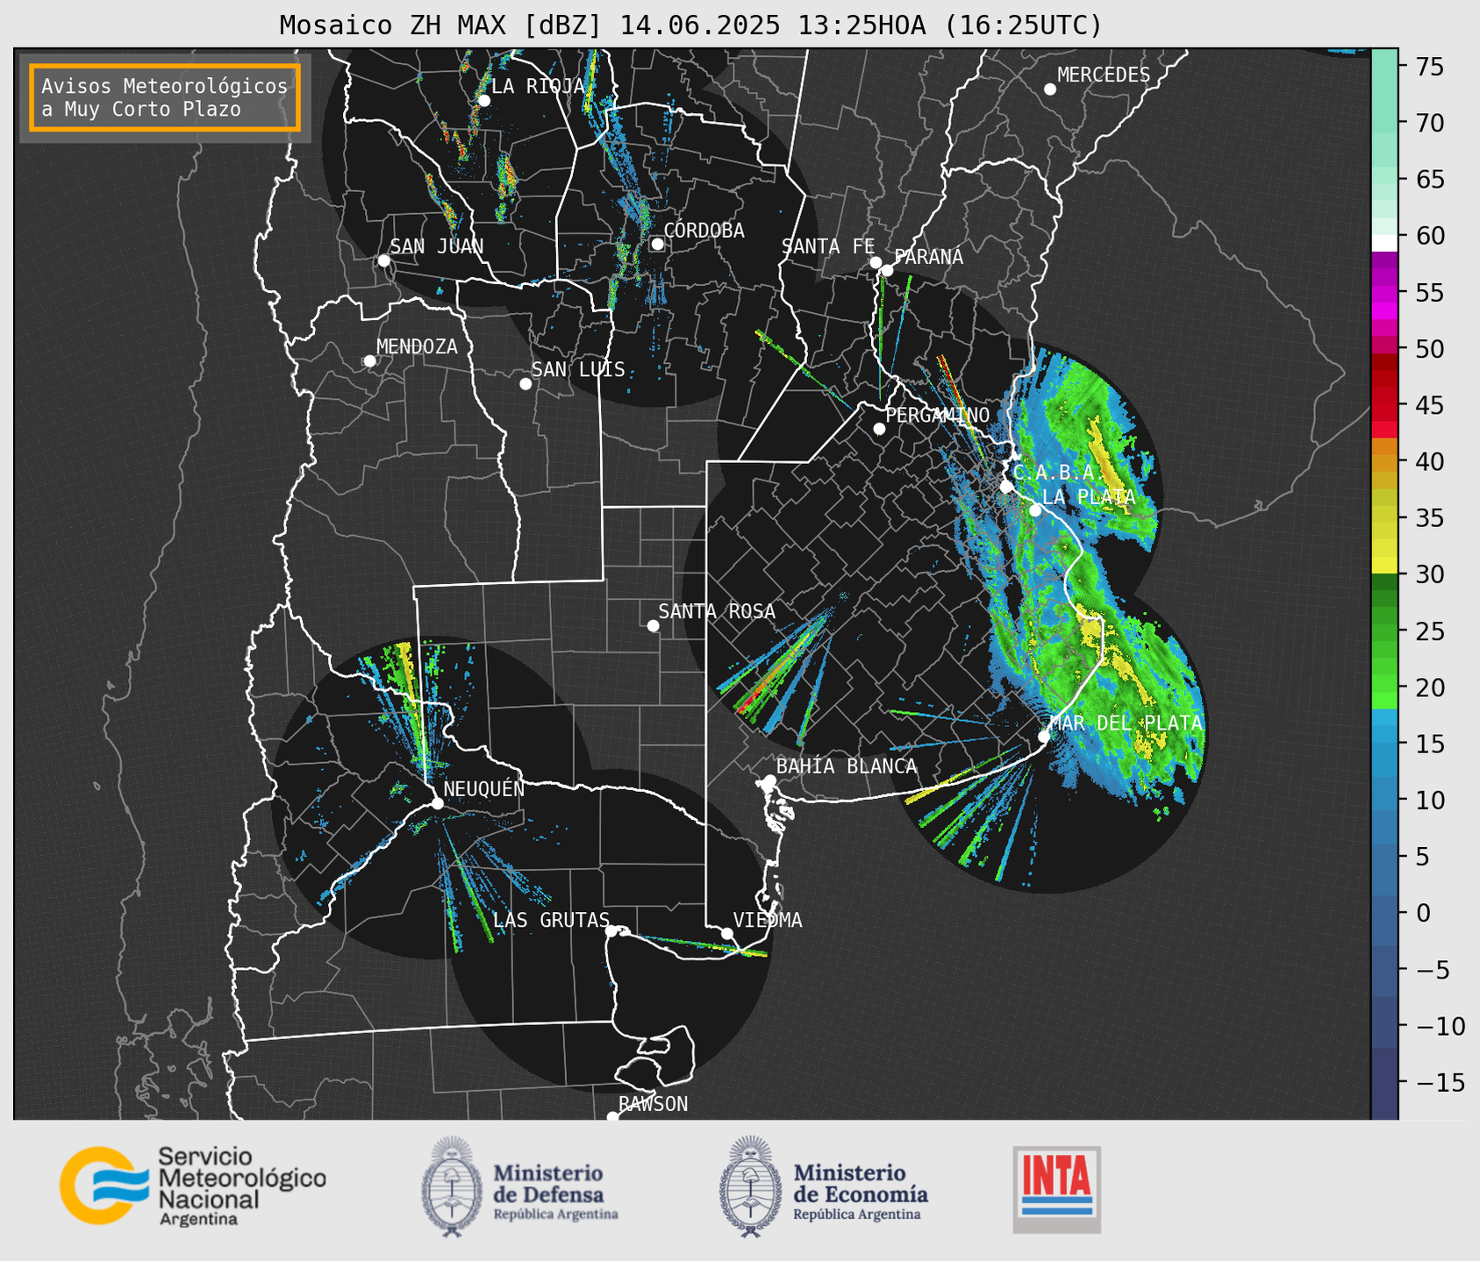Screen dimensions: 1480x1261
Task: Click the 60 dBZ white swatch on scale
Action: (1384, 243)
